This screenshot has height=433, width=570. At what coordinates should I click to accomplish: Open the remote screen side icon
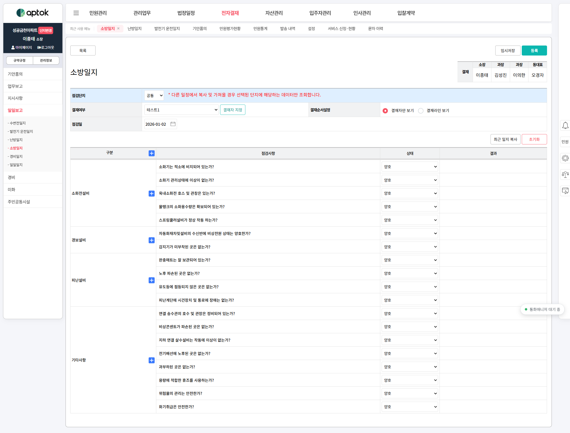click(565, 191)
